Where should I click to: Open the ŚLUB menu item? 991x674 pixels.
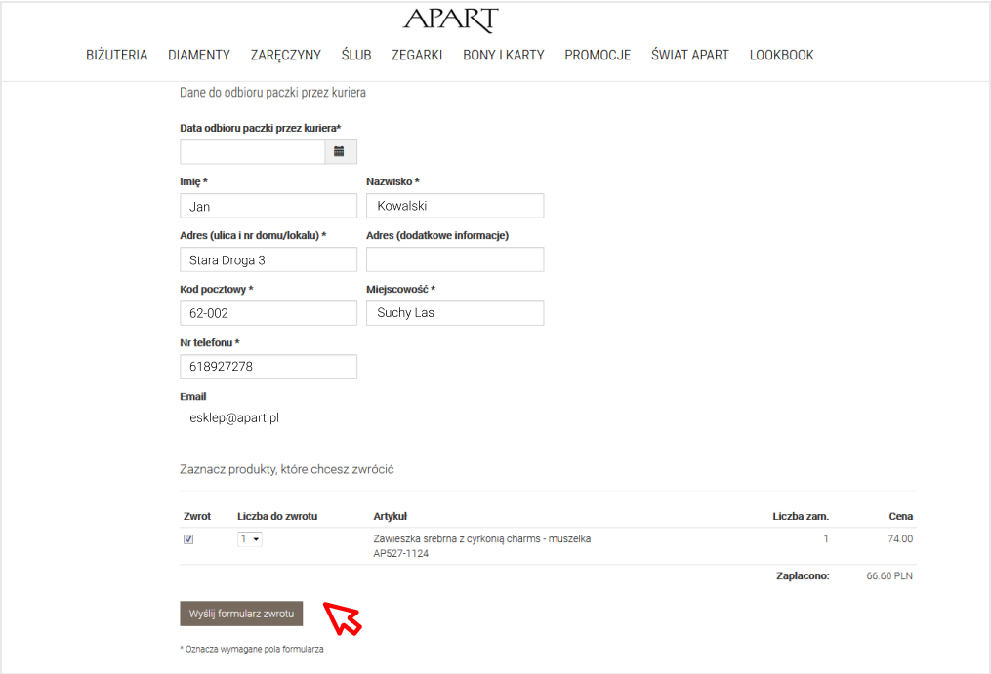(356, 55)
